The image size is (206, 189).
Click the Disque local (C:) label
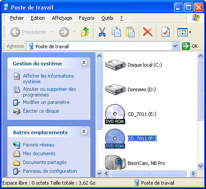click(145, 65)
